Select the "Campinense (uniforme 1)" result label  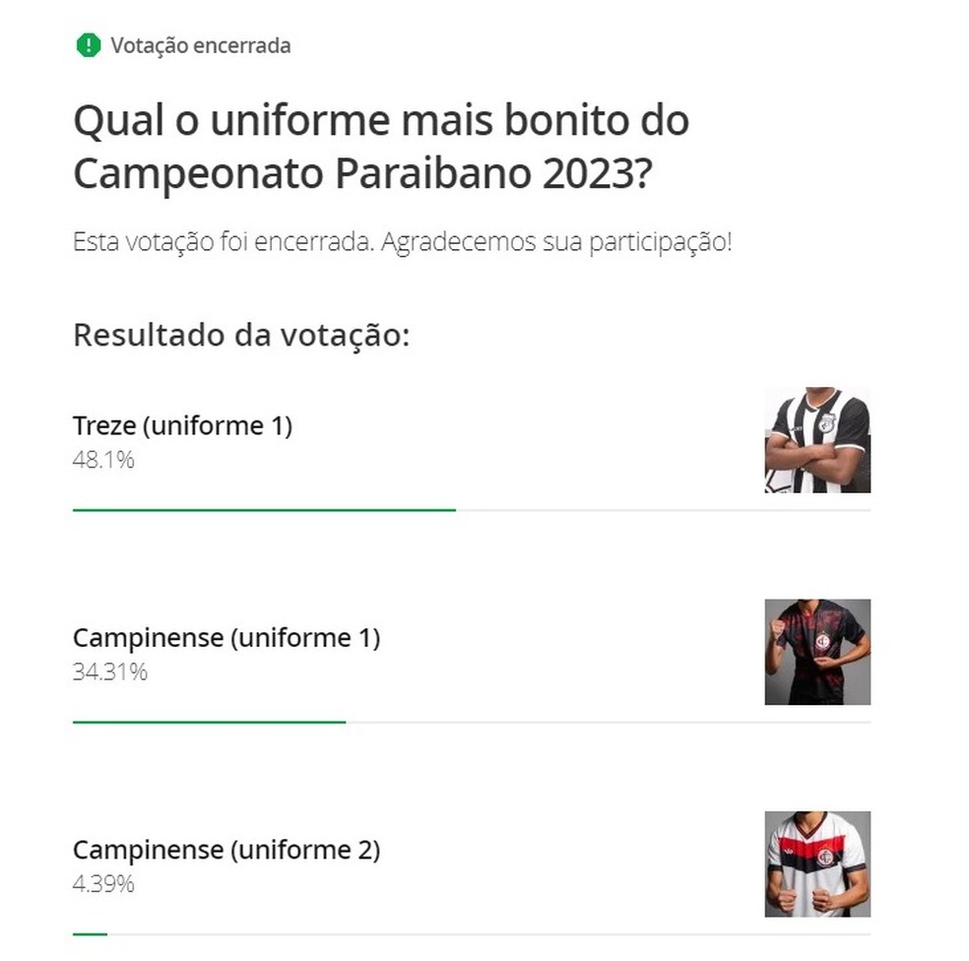(226, 637)
